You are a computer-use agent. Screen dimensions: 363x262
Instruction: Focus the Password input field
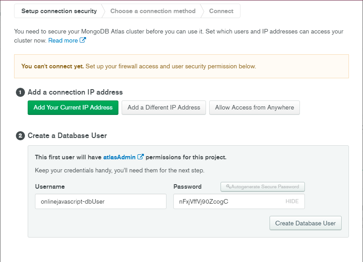coord(239,201)
